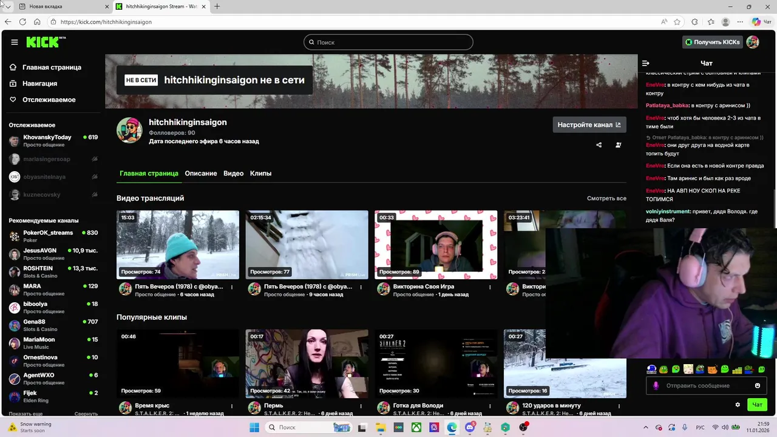Toggle notifications for obyasnitelnaya channel
The height and width of the screenshot is (437, 777).
click(94, 177)
